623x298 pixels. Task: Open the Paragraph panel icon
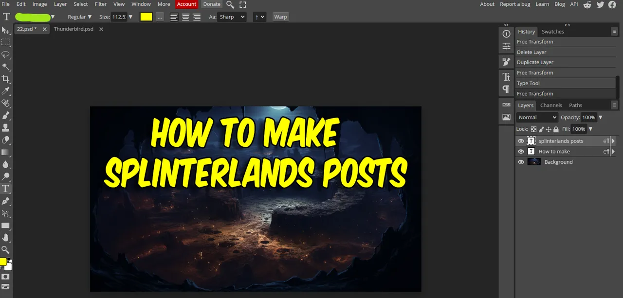click(506, 89)
